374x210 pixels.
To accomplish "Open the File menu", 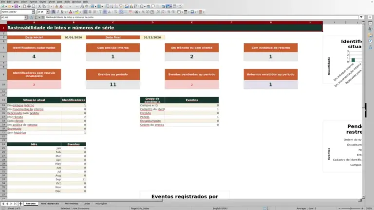I will click(3, 1).
